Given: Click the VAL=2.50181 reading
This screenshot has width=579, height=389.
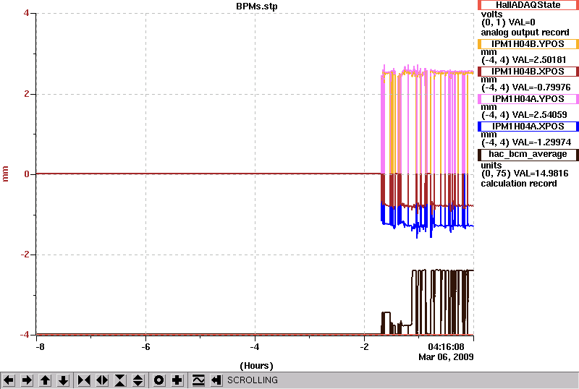Looking at the screenshot, I should click(x=540, y=60).
